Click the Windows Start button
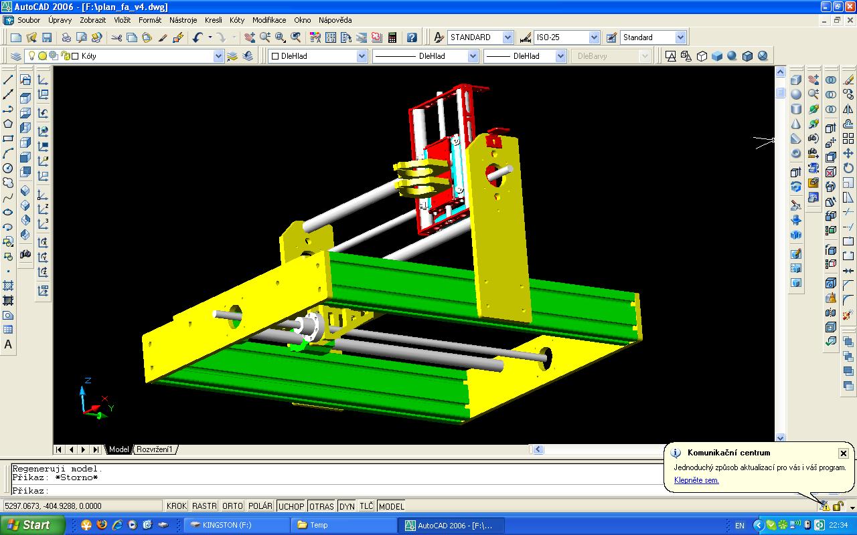Image resolution: width=857 pixels, height=535 pixels. point(31,525)
